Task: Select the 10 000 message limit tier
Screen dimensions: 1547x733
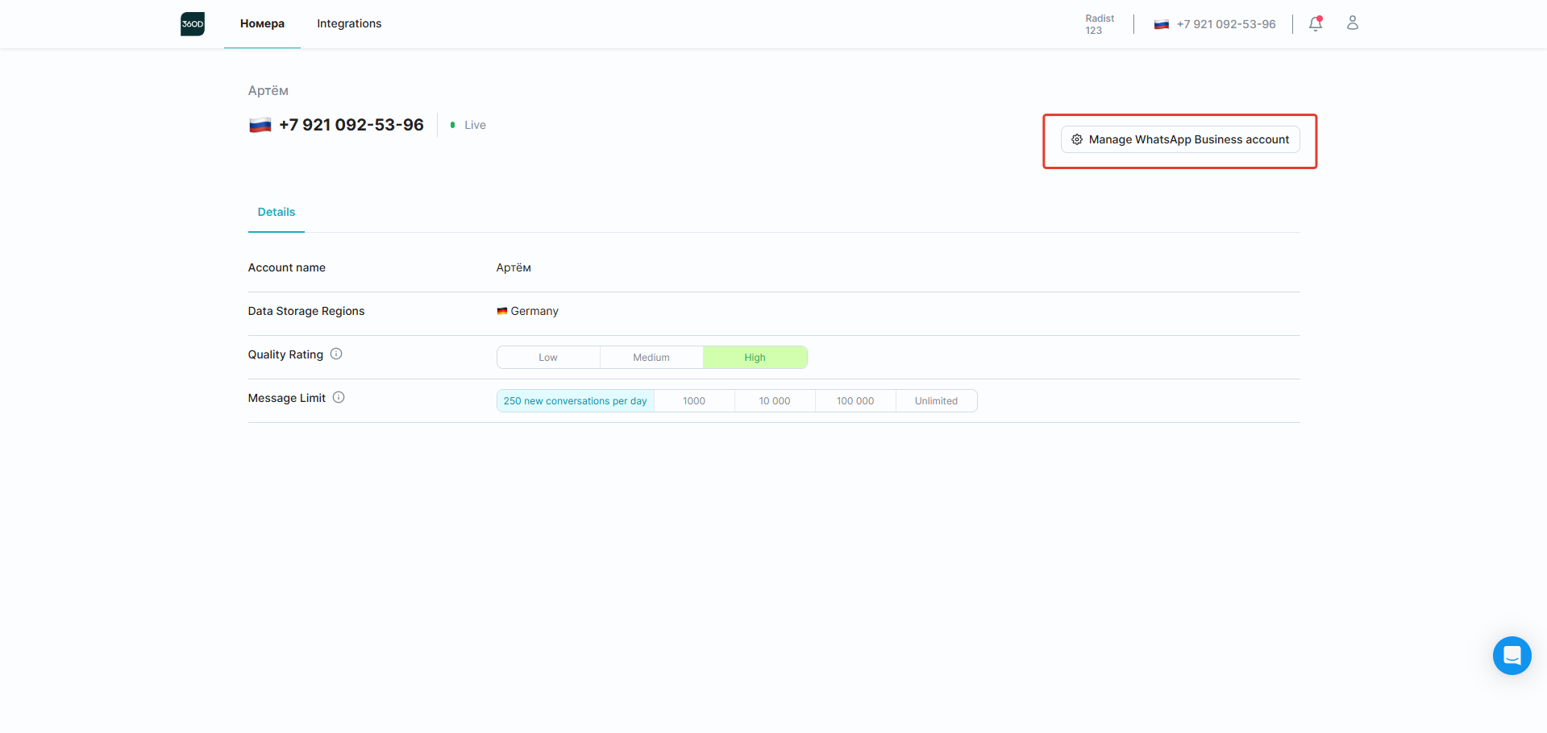Action: (x=775, y=401)
